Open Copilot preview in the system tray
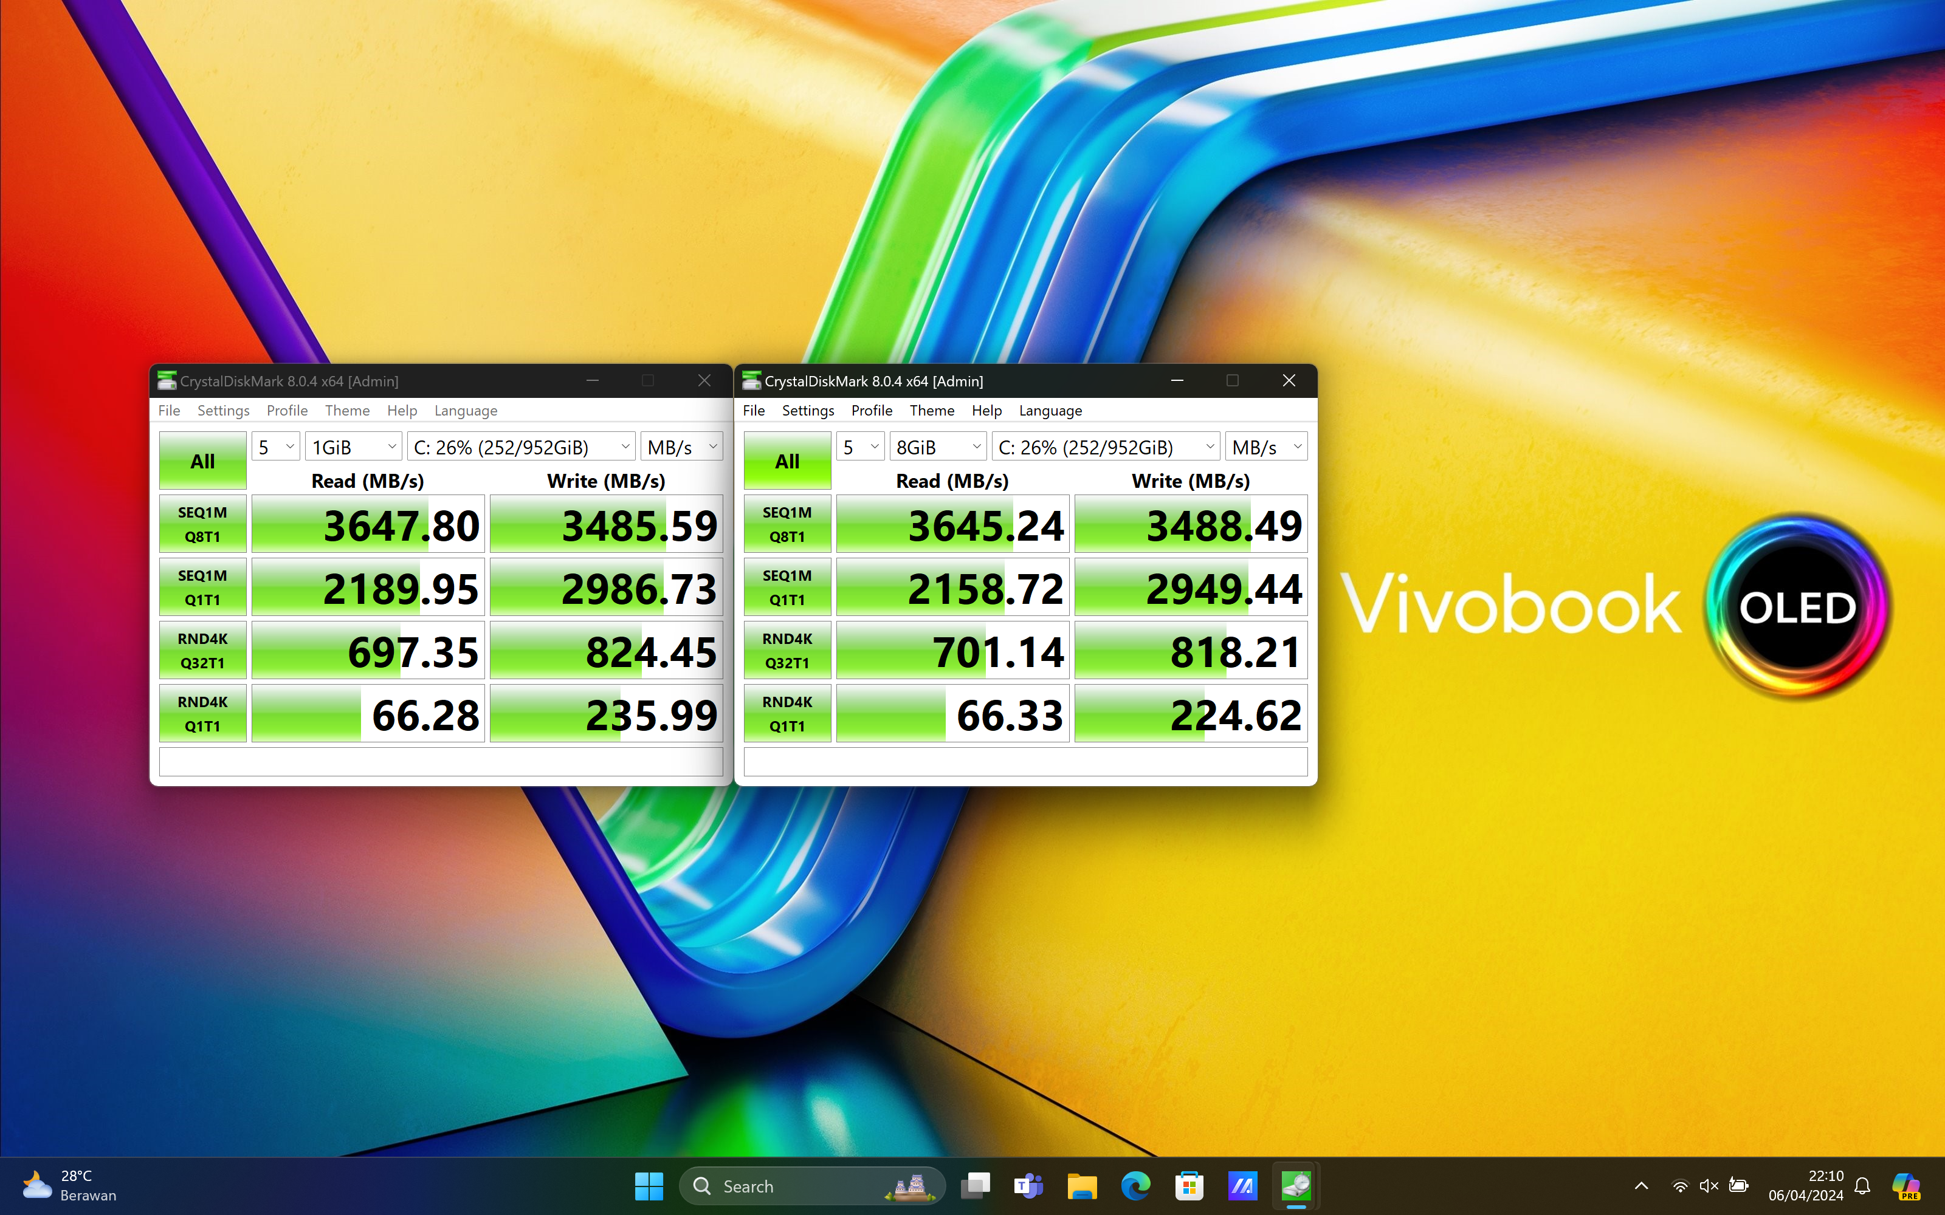Screen dimensions: 1945x1215 pyautogui.click(x=1905, y=1186)
